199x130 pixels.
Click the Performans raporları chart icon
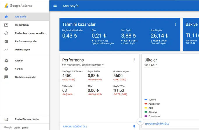coord(6,41)
